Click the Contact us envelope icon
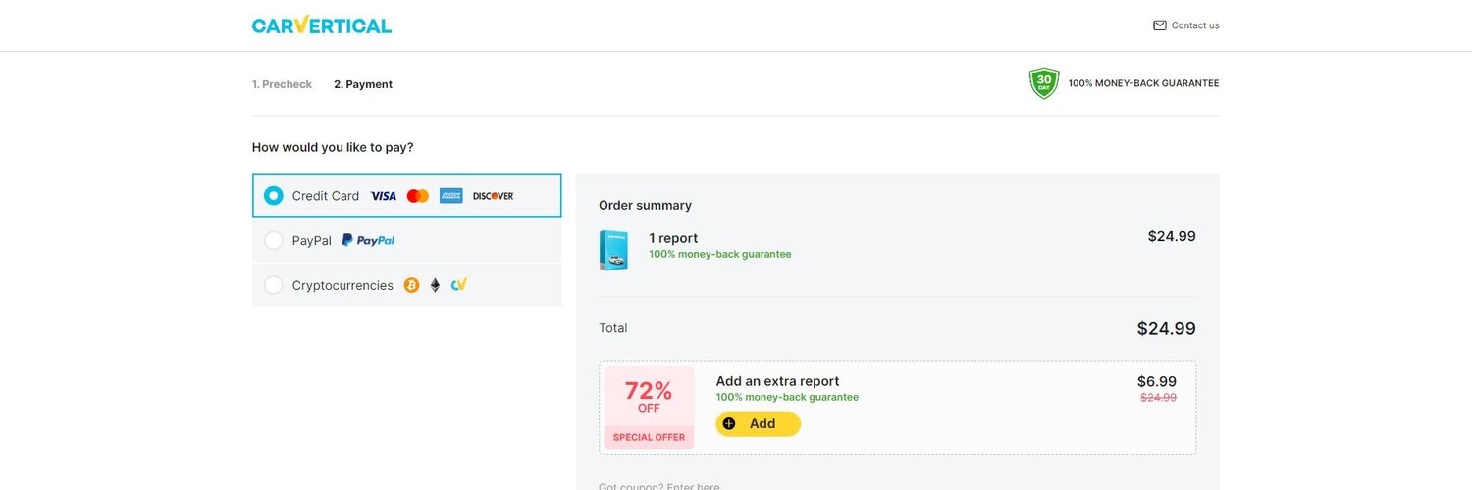The image size is (1472, 490). point(1160,25)
